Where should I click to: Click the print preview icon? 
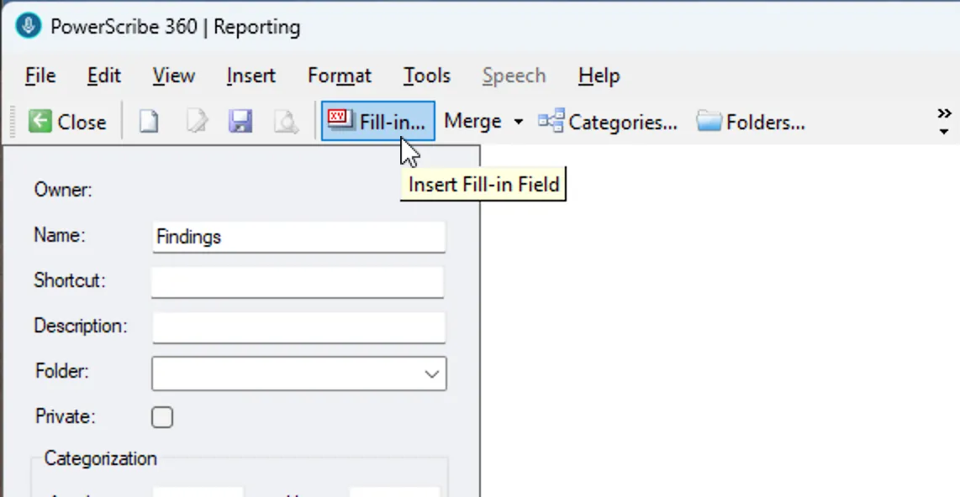pos(286,121)
